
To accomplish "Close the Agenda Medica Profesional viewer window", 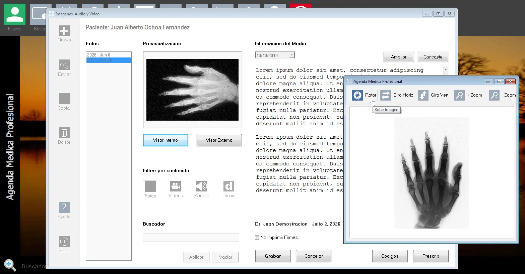I will click(510, 82).
